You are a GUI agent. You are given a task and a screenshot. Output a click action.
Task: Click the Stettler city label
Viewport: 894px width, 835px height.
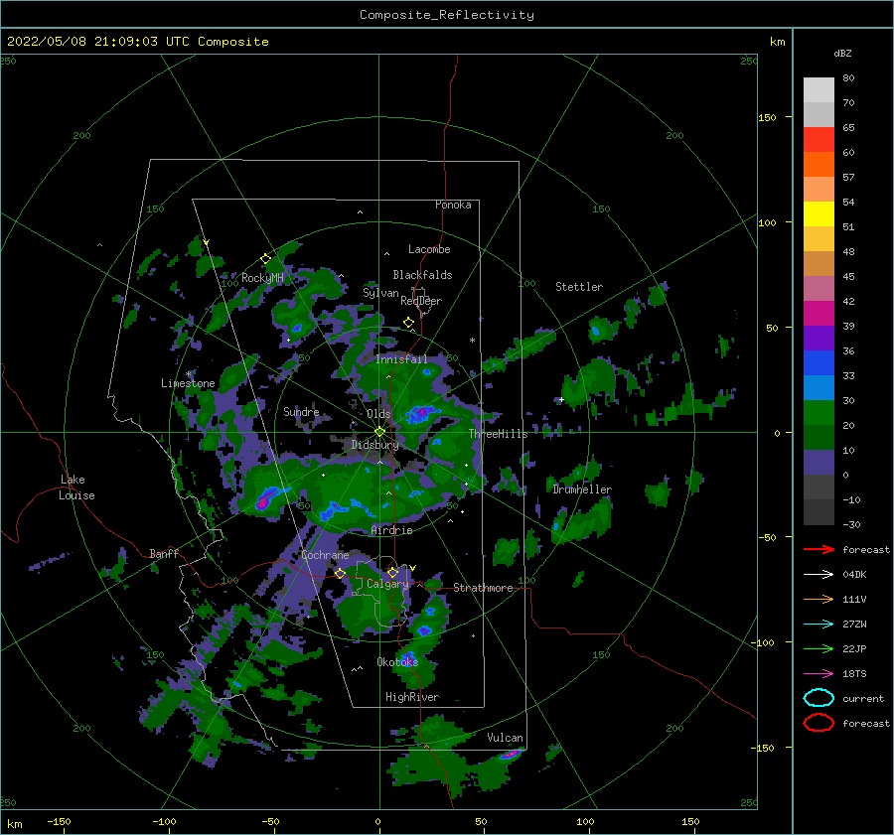pos(579,287)
